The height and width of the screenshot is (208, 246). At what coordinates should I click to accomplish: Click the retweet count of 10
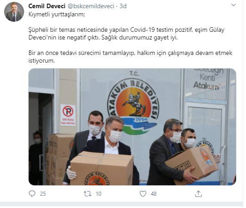[99, 194]
